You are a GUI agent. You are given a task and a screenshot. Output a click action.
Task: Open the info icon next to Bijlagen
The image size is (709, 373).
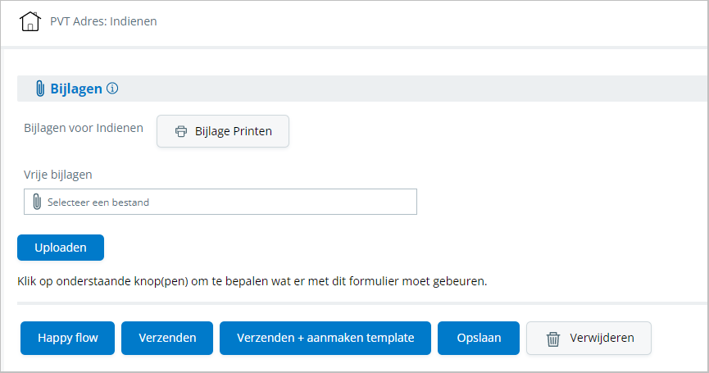pyautogui.click(x=113, y=89)
